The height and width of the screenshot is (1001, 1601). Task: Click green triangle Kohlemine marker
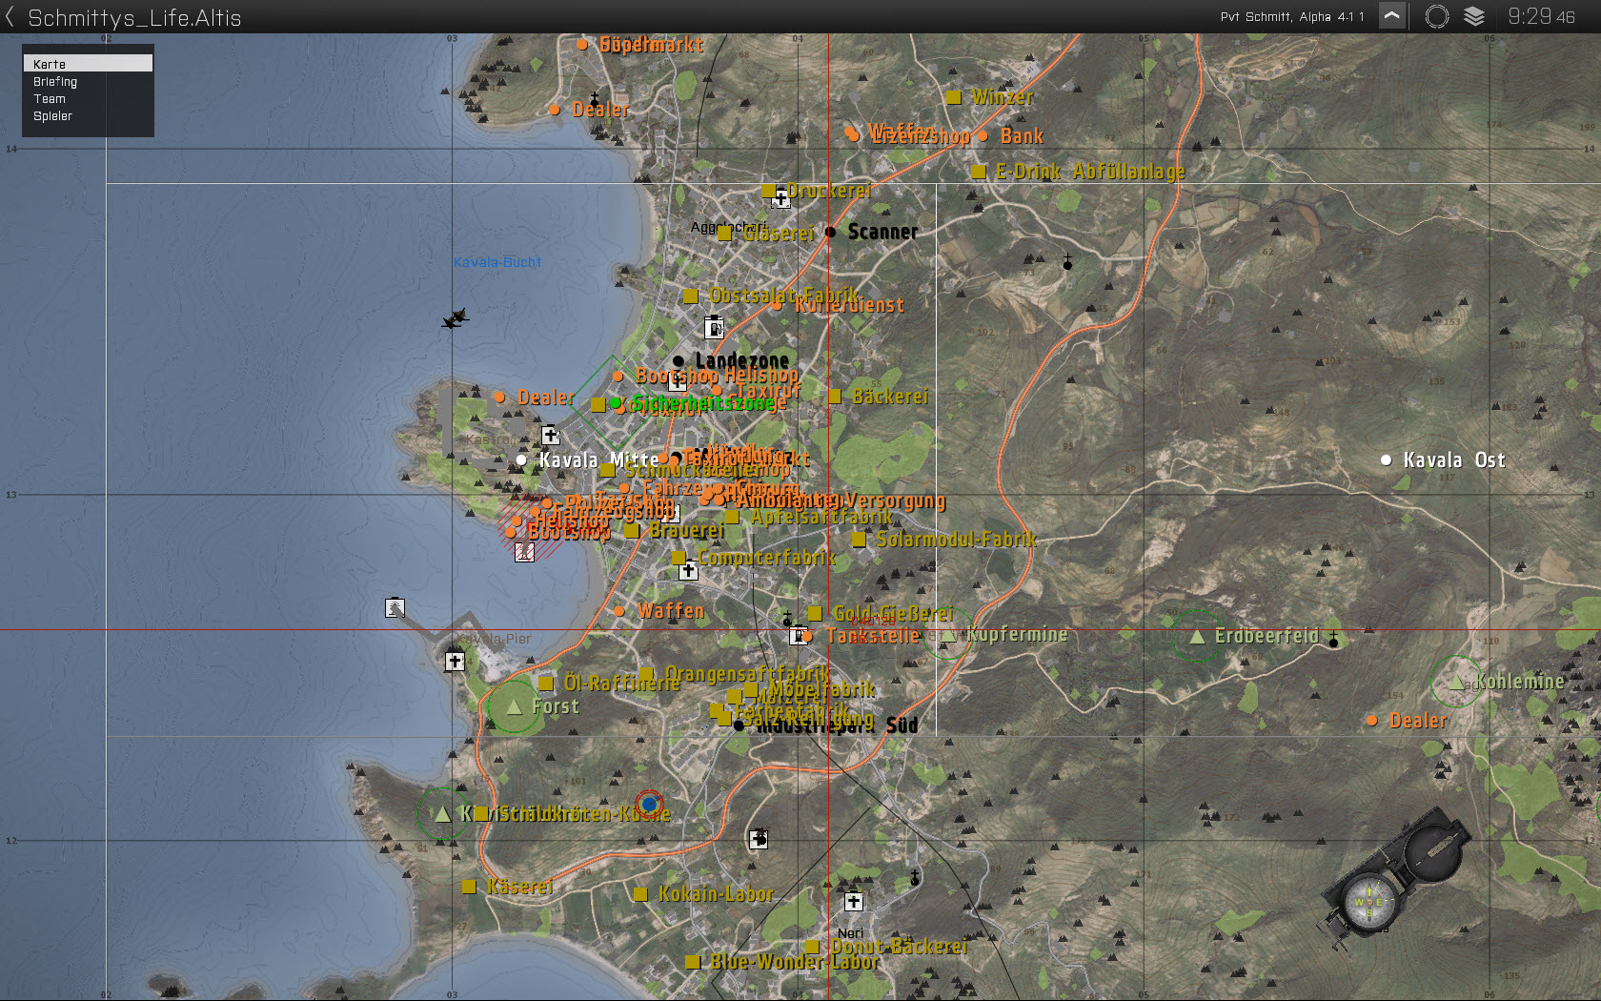coord(1456,683)
